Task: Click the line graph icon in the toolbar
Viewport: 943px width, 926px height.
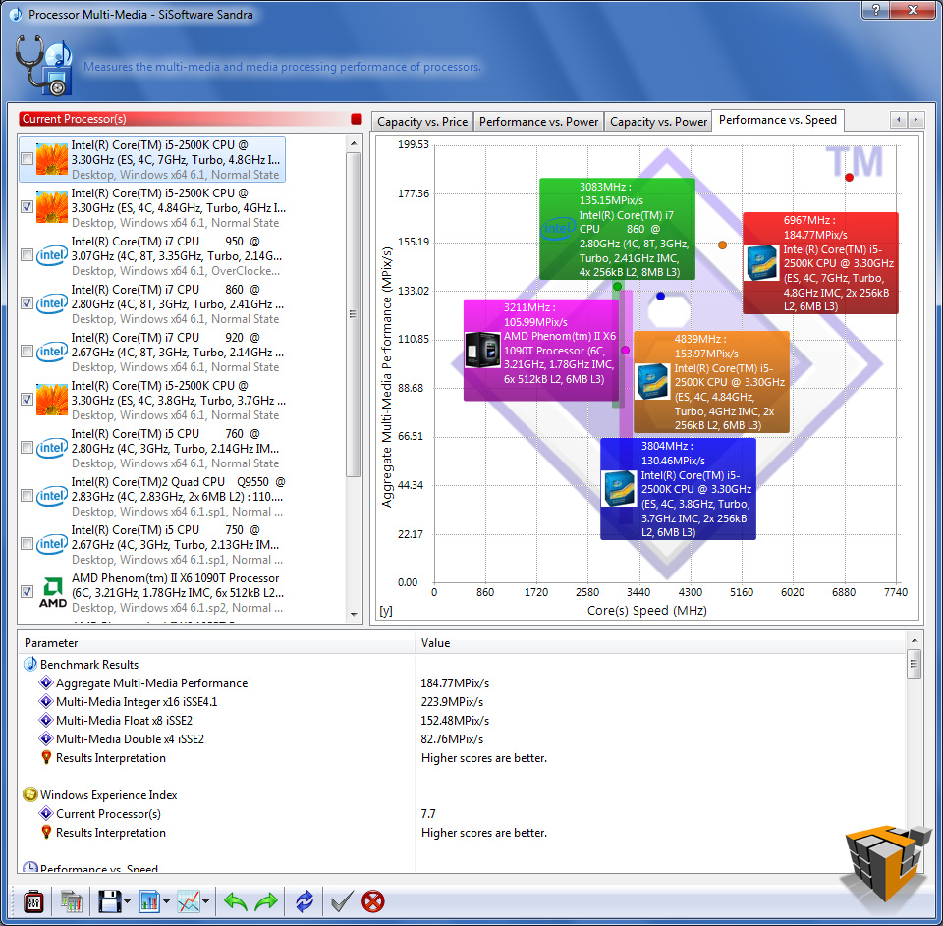Action: pyautogui.click(x=189, y=901)
